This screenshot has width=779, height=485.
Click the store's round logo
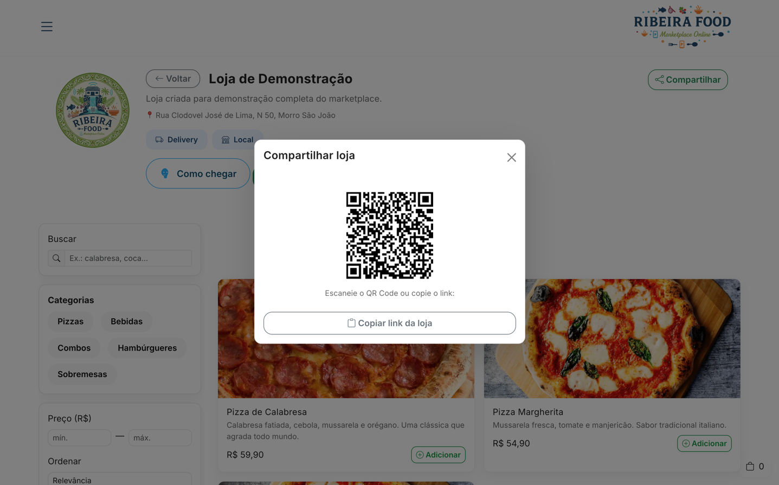(x=93, y=111)
